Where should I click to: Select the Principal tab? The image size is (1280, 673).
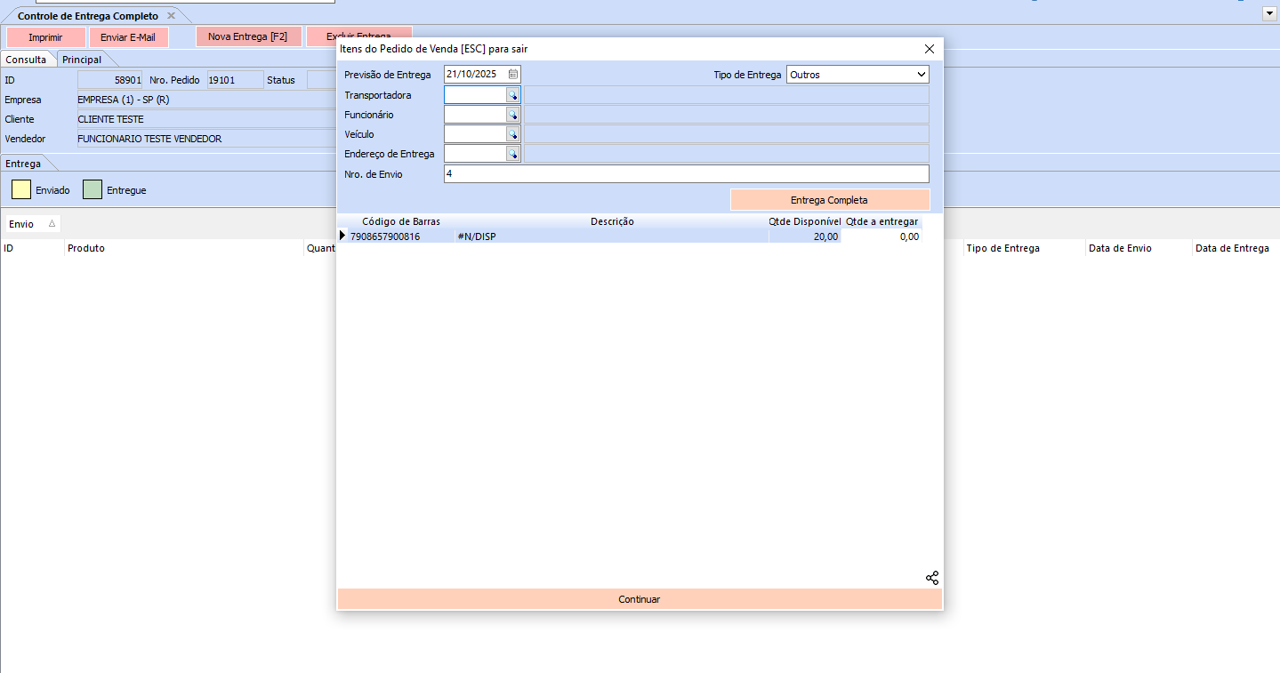[82, 60]
